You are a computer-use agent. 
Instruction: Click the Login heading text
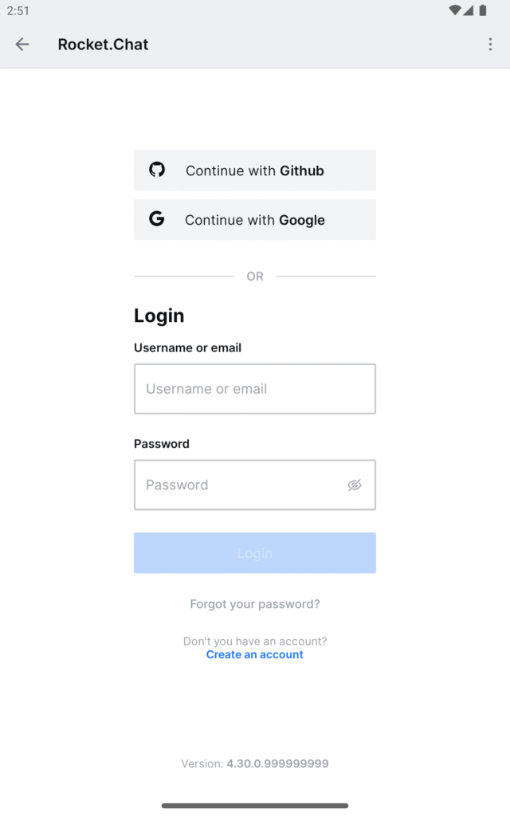[x=159, y=316]
